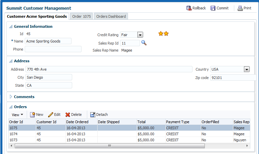Select order row 1073
This screenshot has width=259, height=154.
pos(129,140)
